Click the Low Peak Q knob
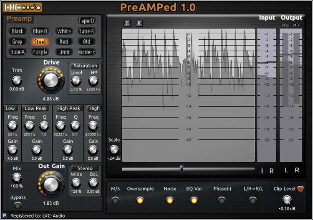This screenshot has height=220, width=313. coord(44,126)
